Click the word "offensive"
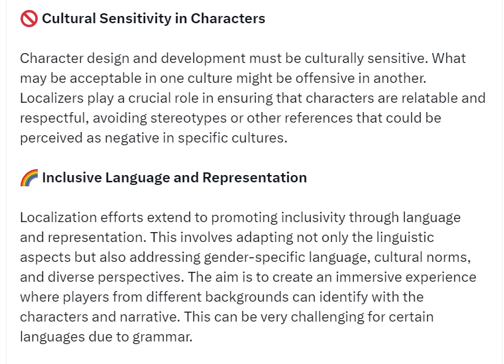The image size is (504, 364). [340, 78]
